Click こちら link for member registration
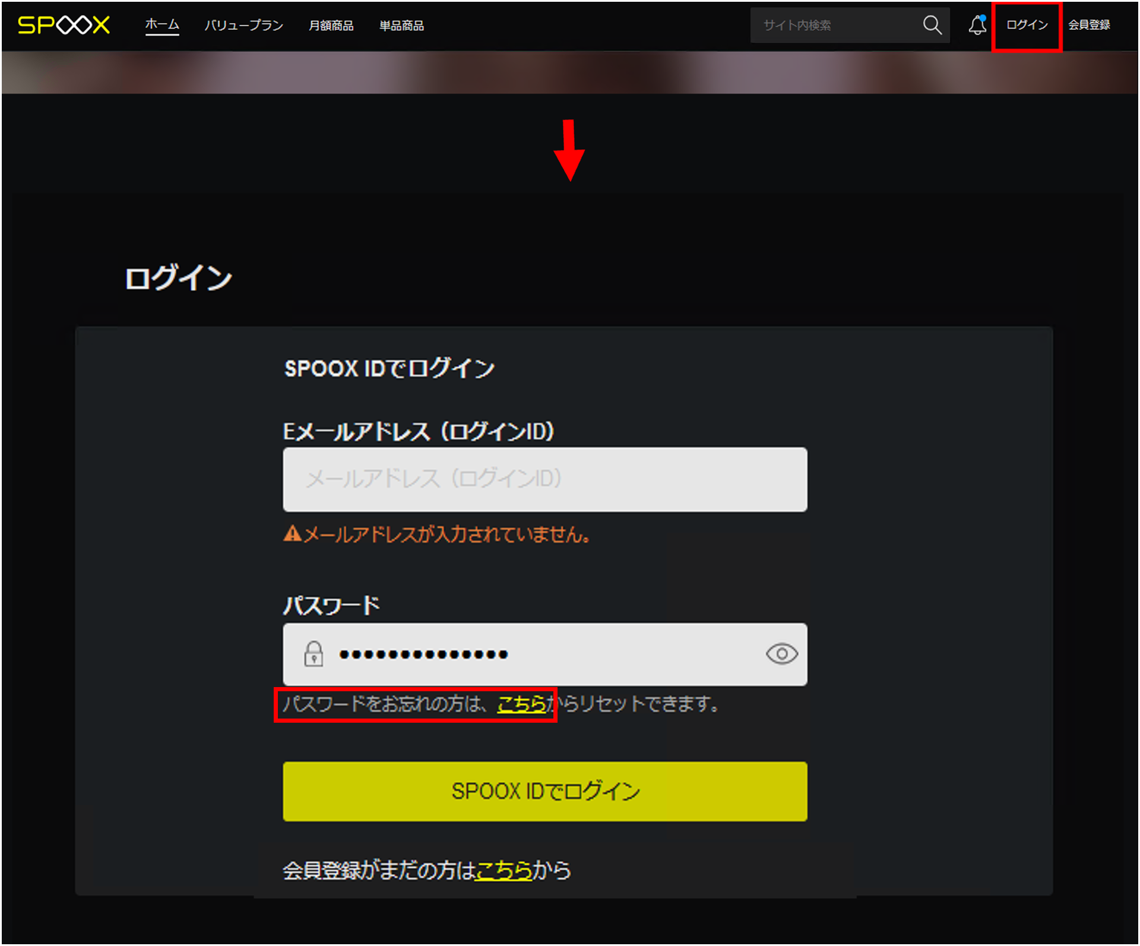Viewport: 1140px width, 946px height. 504,871
